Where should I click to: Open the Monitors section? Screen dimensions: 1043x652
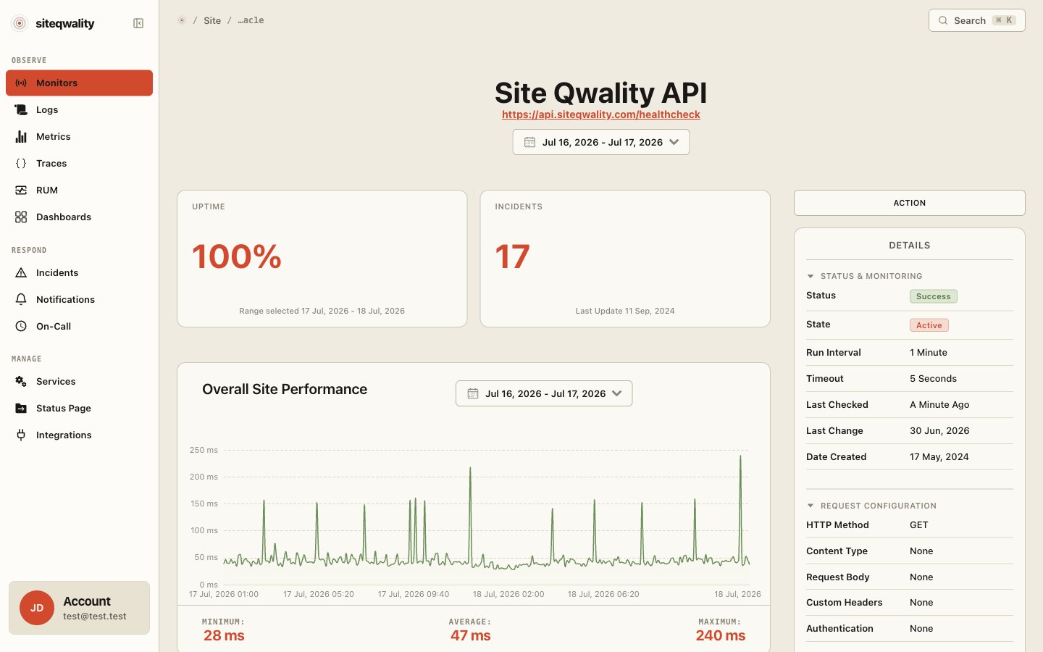point(79,83)
